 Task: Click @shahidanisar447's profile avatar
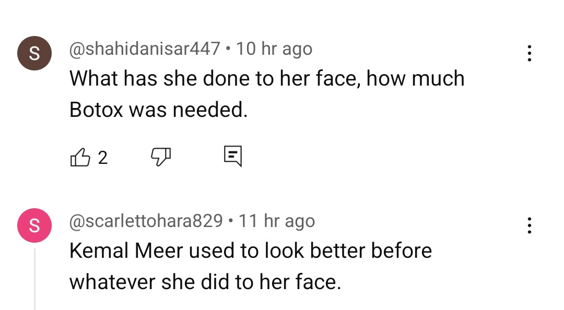click(34, 53)
